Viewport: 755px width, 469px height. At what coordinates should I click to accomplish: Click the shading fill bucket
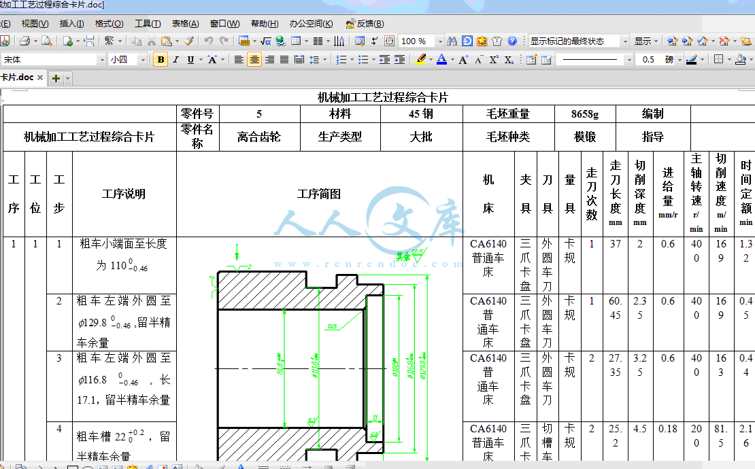point(741,60)
